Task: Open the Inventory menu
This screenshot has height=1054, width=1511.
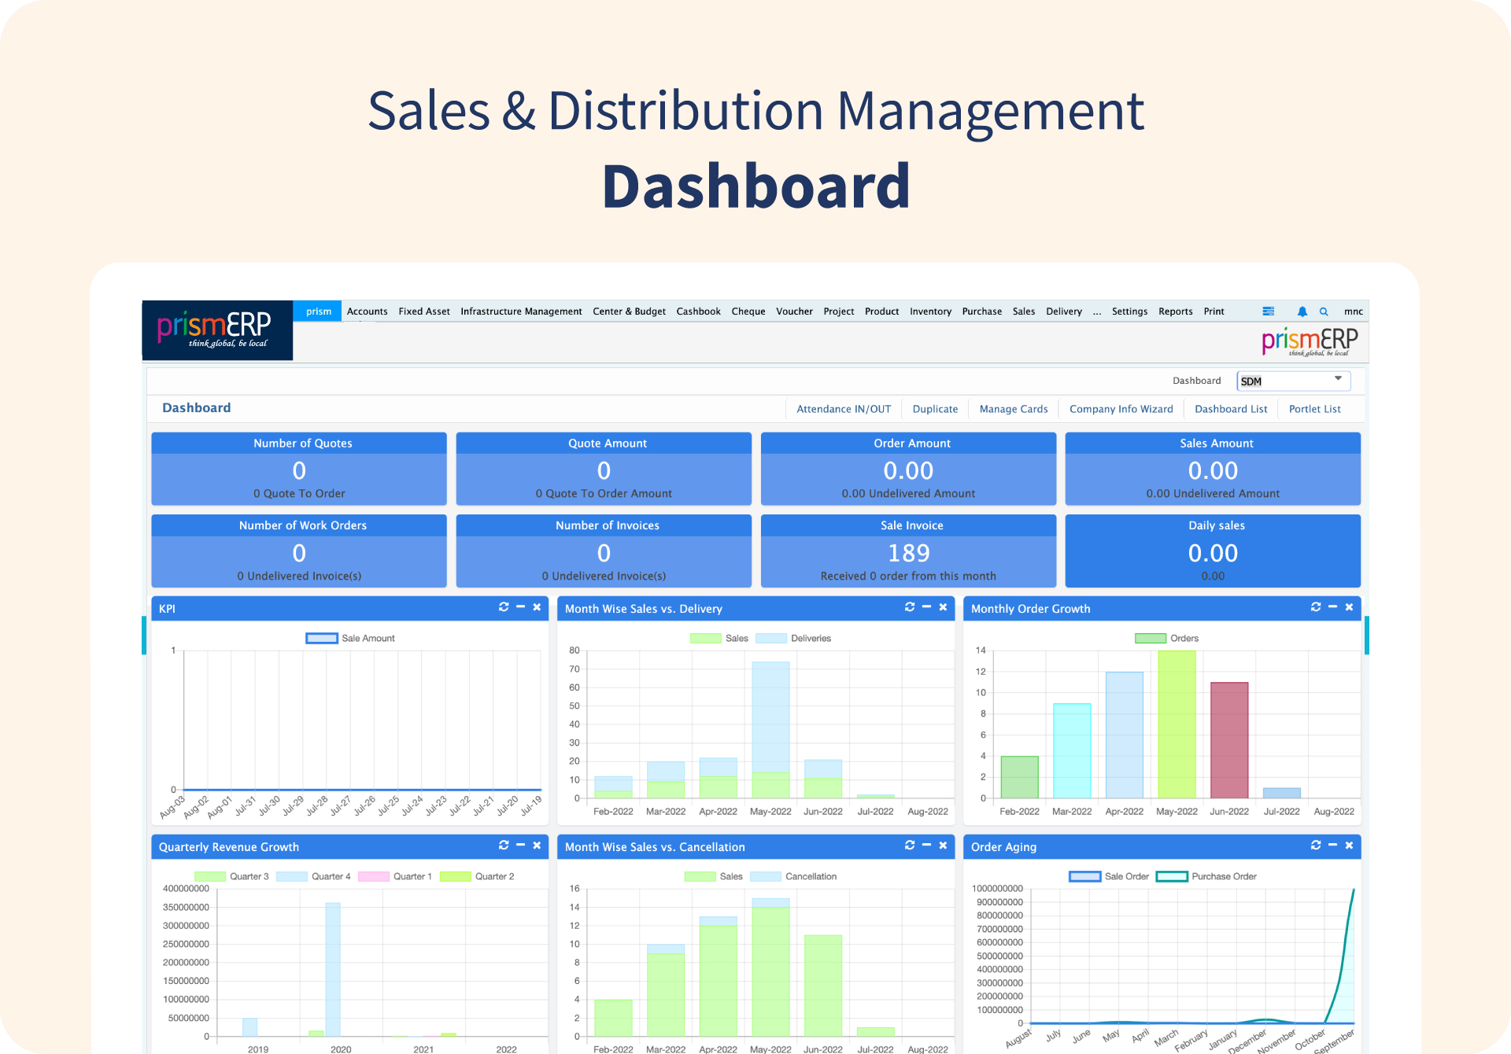Action: click(930, 311)
